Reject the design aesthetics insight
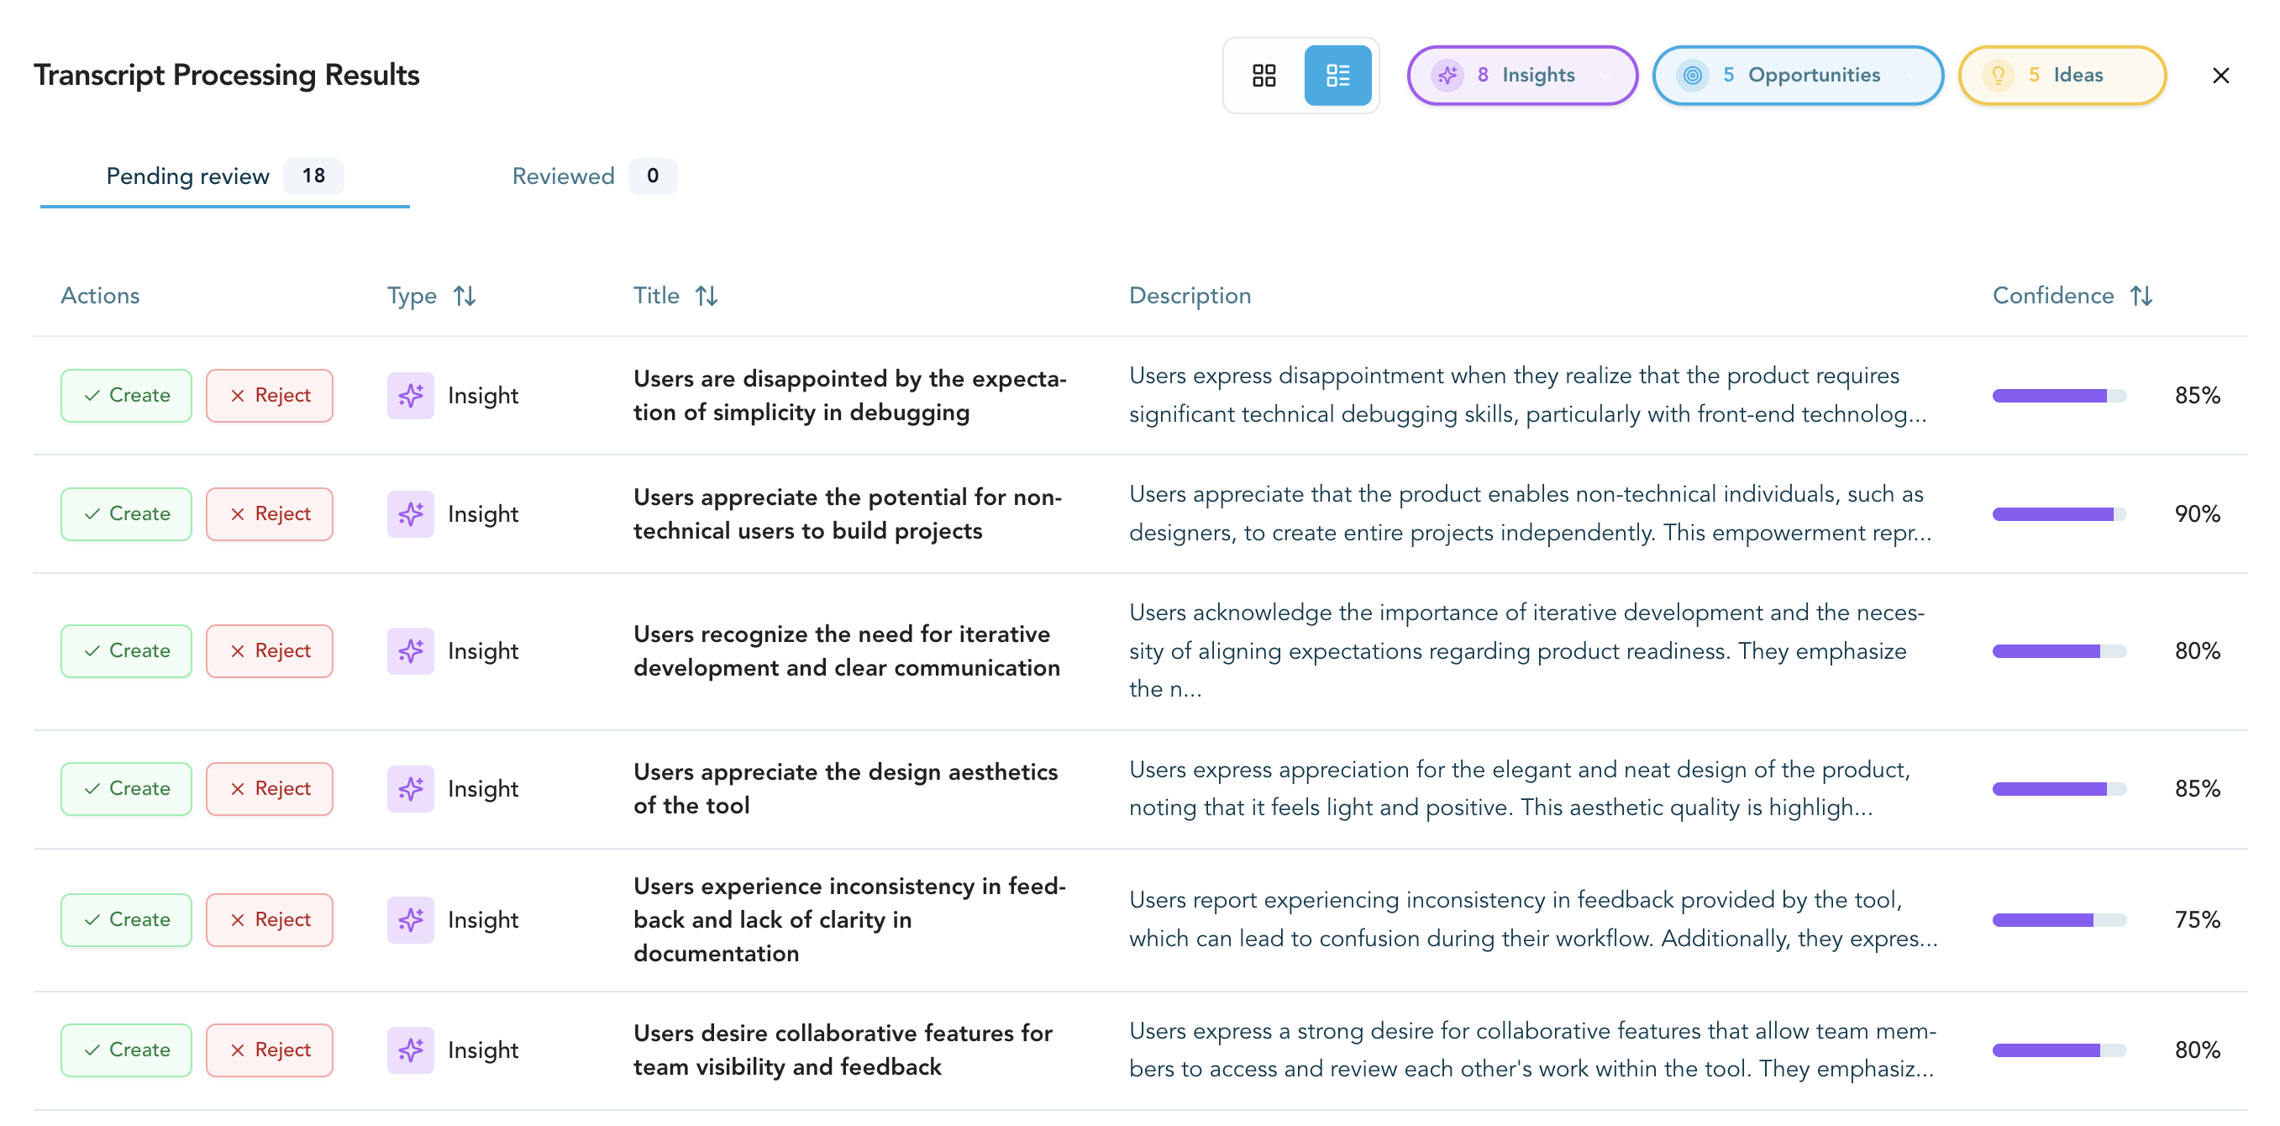2280x1126 pixels. [269, 788]
